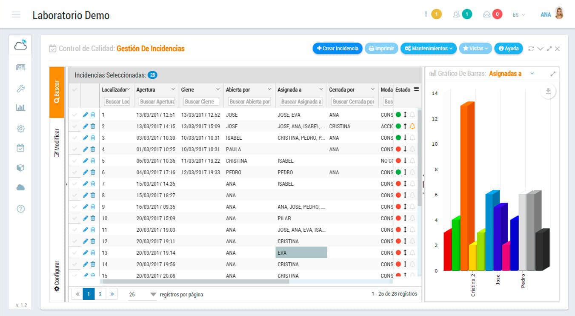Image resolution: width=575 pixels, height=316 pixels.
Task: Open the Estado column menu icon
Action: pyautogui.click(x=416, y=89)
